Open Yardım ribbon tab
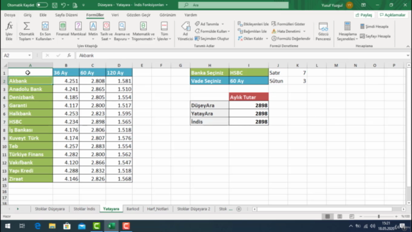The height and width of the screenshot is (232, 412). pos(191,15)
